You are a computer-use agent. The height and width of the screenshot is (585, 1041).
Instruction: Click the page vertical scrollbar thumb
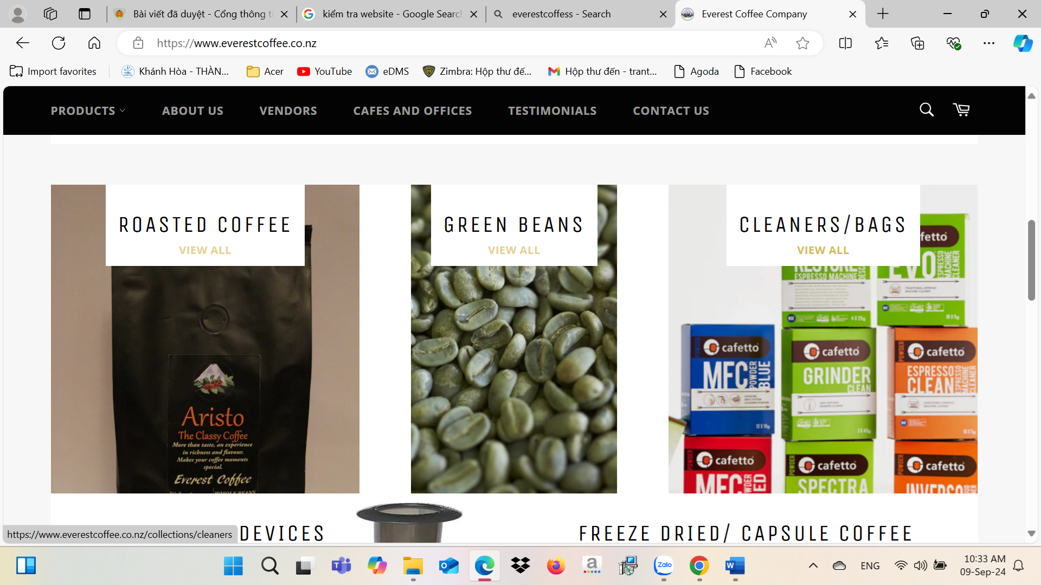point(1031,260)
